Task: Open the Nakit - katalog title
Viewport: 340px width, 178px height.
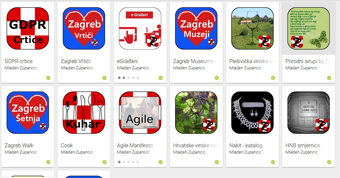Action: (246, 146)
